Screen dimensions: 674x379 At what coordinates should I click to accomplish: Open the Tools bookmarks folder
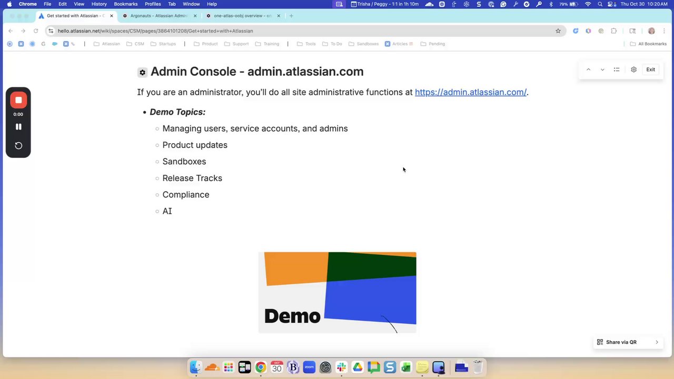[306, 44]
